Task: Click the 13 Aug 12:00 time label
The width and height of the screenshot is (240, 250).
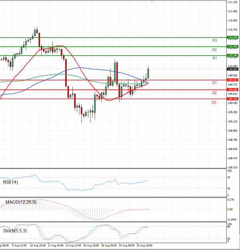Action: [x=73, y=245]
